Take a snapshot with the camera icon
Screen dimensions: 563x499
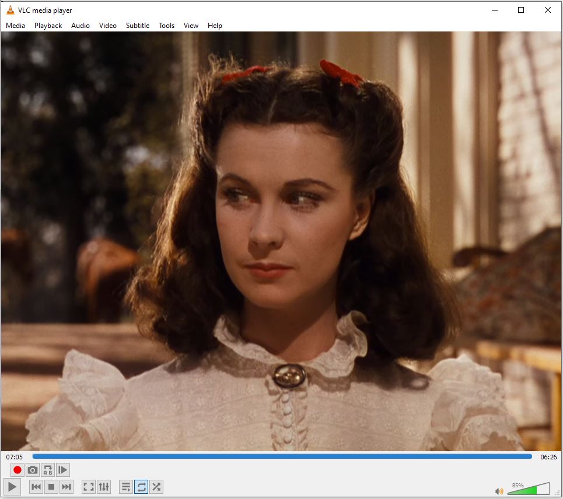[32, 470]
